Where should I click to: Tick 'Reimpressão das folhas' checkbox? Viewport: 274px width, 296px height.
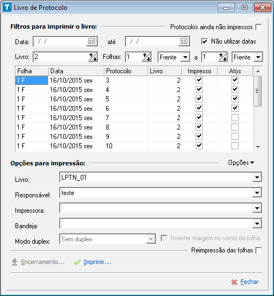click(259, 250)
